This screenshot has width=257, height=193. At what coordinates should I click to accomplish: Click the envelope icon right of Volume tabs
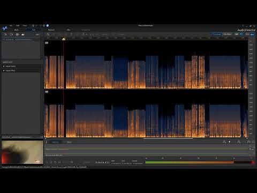click(x=224, y=142)
